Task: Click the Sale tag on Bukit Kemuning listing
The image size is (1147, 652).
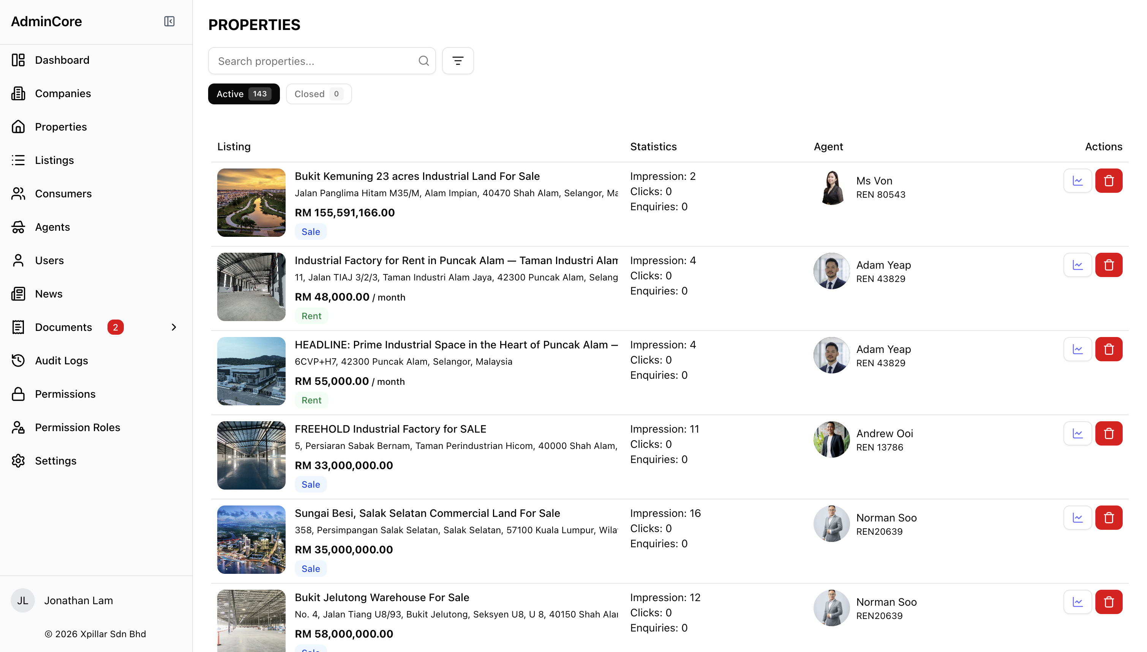Action: (x=311, y=232)
